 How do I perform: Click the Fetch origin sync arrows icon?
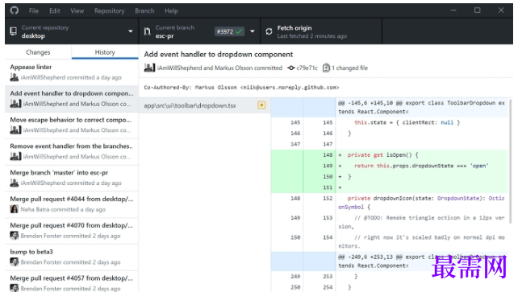pos(269,31)
